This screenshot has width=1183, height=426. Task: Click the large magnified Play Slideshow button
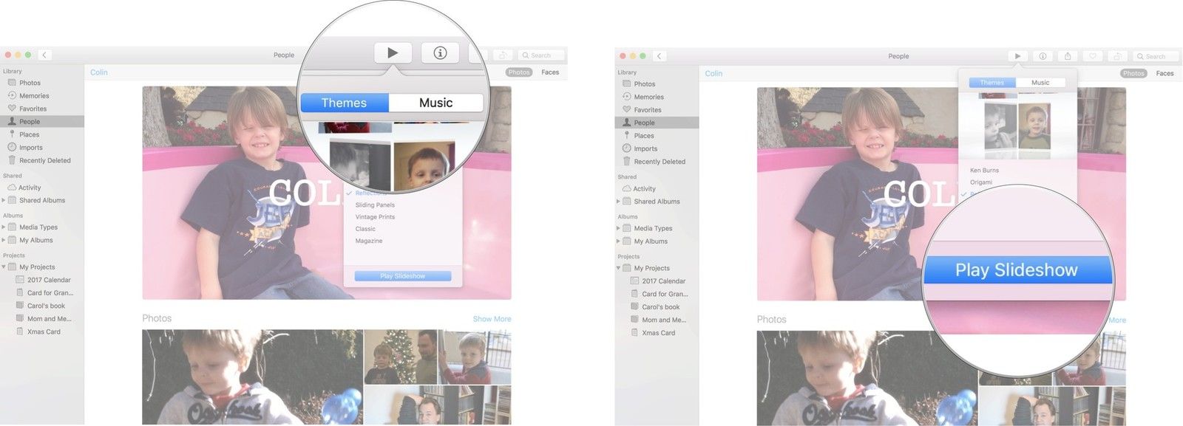tap(1017, 270)
